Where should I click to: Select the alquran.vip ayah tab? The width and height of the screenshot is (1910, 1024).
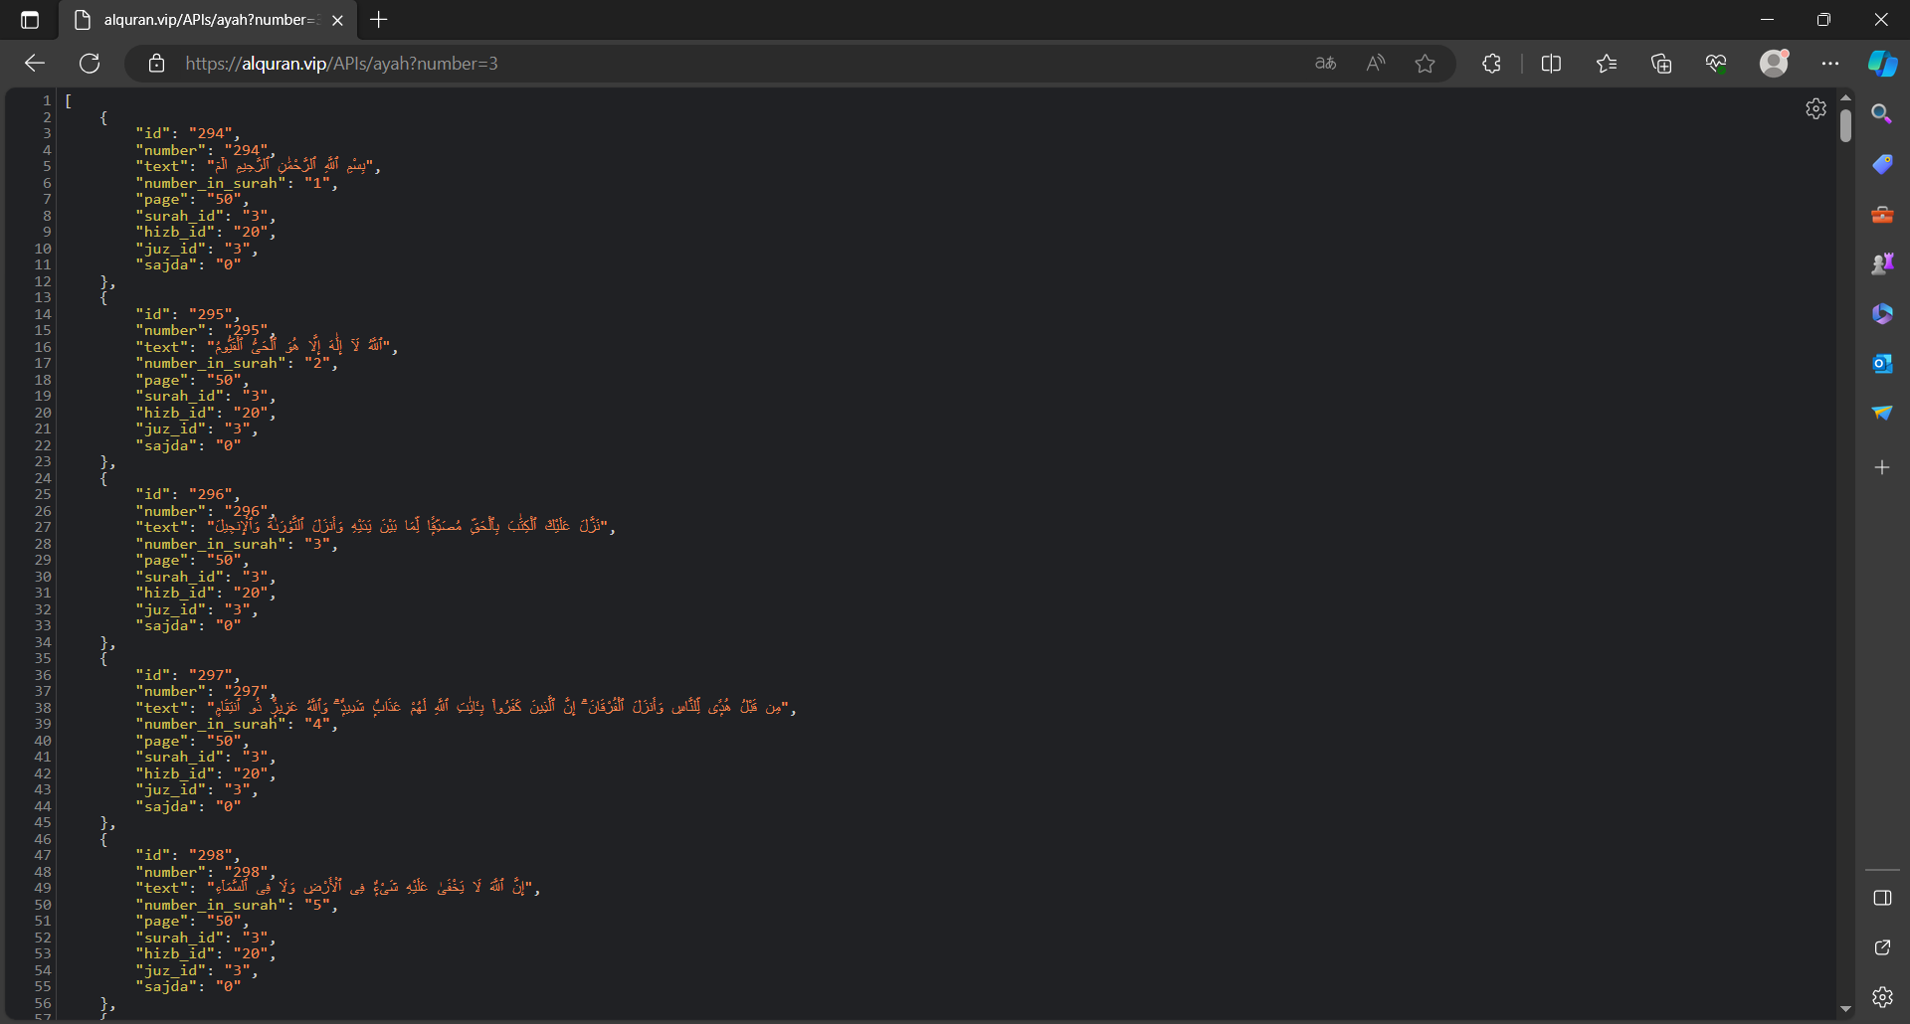pos(209,20)
